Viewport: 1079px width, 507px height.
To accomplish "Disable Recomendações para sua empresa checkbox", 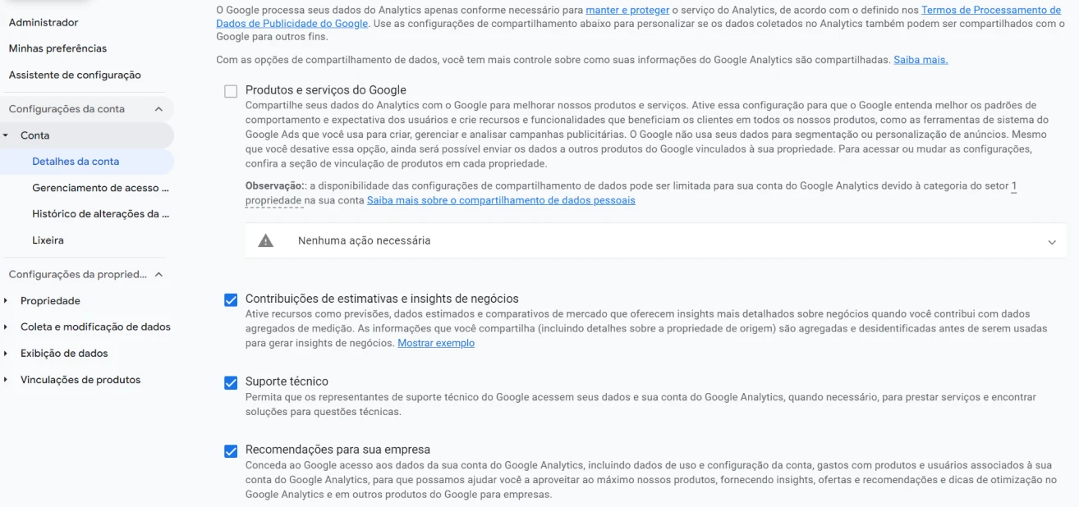I will (x=231, y=450).
